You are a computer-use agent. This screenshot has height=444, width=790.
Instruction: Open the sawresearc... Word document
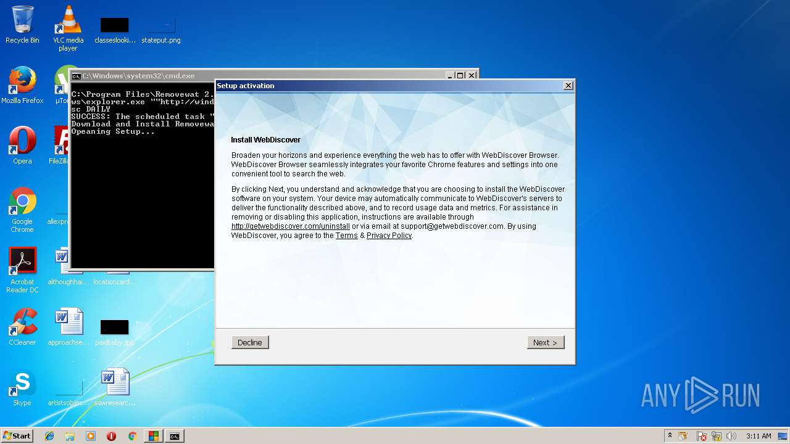click(115, 387)
